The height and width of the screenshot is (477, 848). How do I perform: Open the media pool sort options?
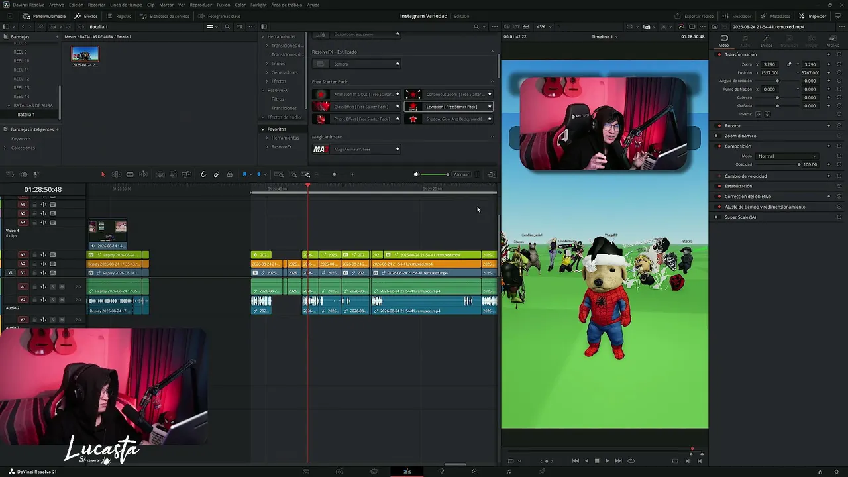[239, 26]
